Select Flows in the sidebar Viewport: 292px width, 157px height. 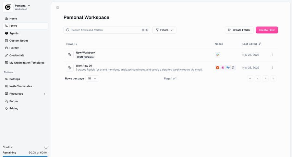25,26
